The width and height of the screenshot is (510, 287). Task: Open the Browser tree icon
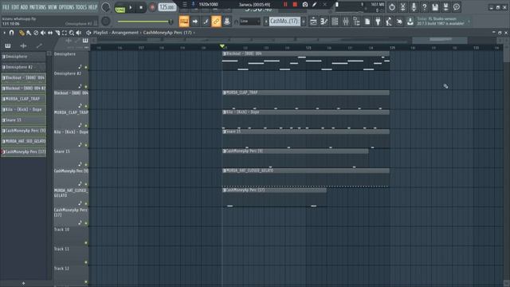(356, 22)
